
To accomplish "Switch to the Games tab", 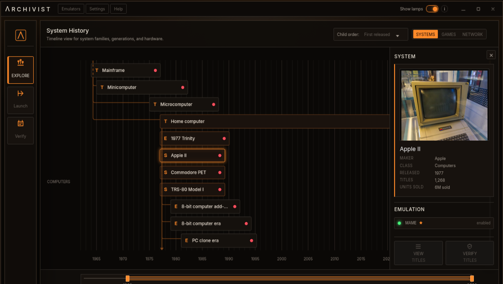I will point(448,34).
